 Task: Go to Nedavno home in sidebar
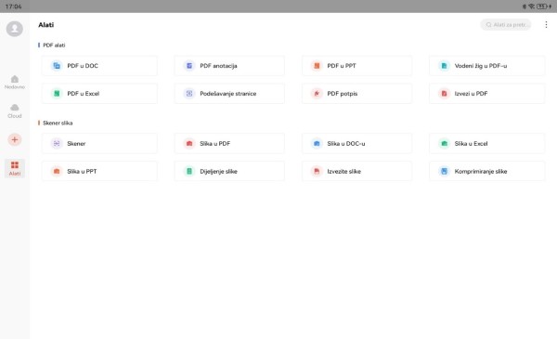[x=15, y=83]
